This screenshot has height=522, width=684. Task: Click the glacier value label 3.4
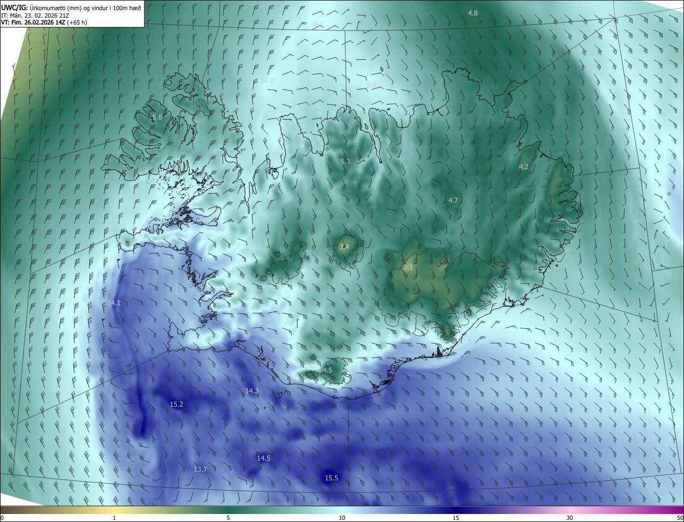pyautogui.click(x=344, y=247)
